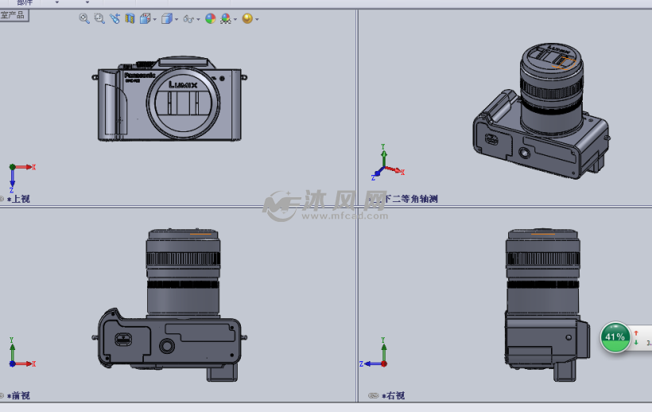
Task: Open Edit Appearance color ball
Action: tap(211, 19)
